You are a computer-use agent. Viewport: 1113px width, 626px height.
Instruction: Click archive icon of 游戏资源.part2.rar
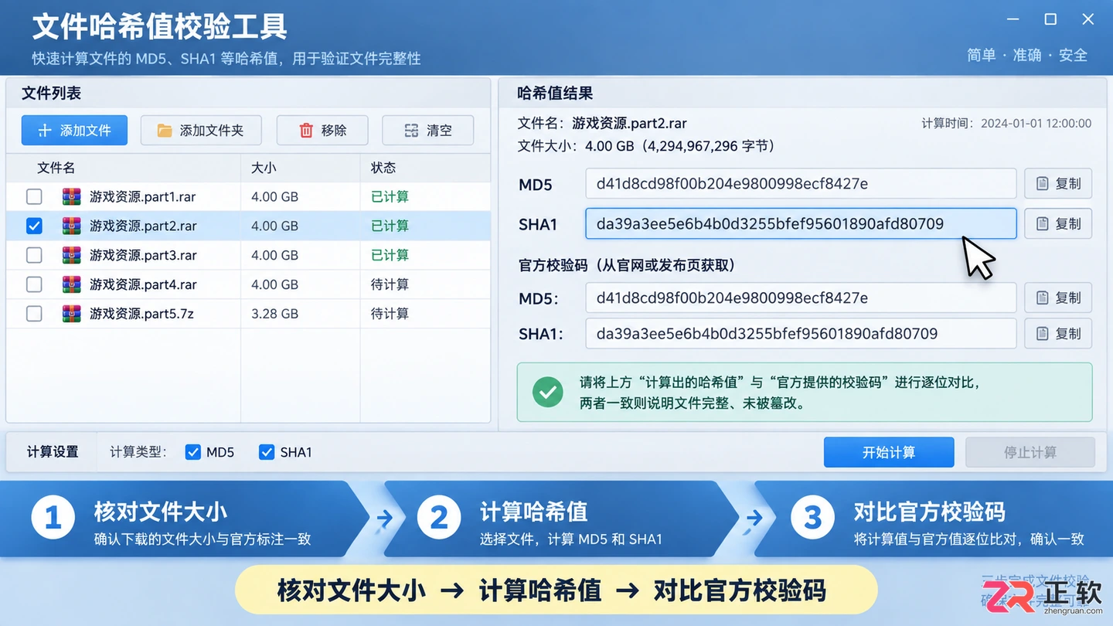pyautogui.click(x=72, y=226)
